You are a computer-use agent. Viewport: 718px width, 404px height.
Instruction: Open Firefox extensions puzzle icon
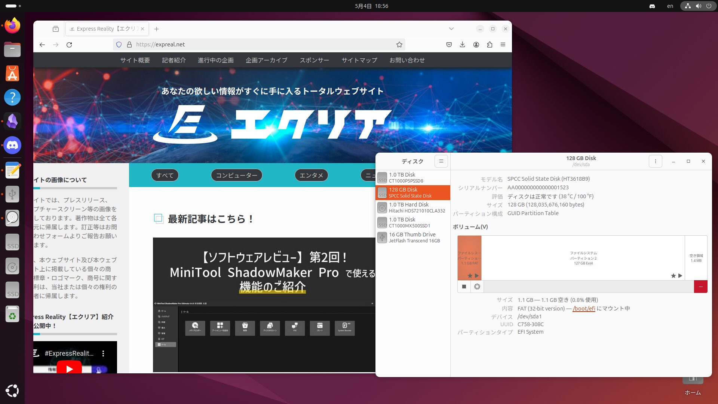(490, 45)
